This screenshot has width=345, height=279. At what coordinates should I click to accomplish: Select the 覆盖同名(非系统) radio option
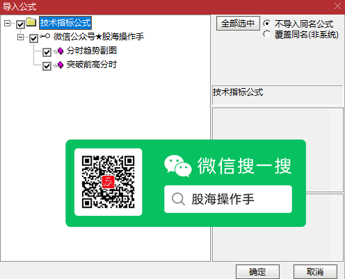266,34
